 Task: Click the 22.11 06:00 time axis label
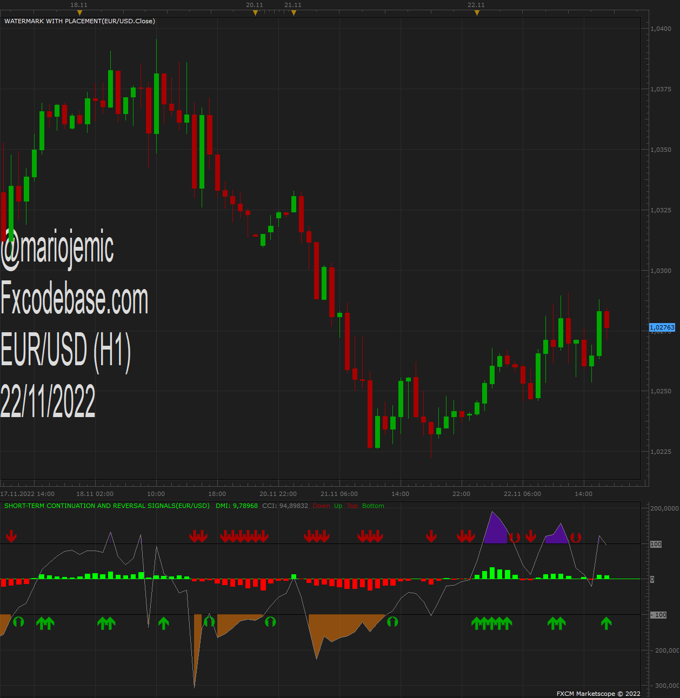pyautogui.click(x=522, y=494)
